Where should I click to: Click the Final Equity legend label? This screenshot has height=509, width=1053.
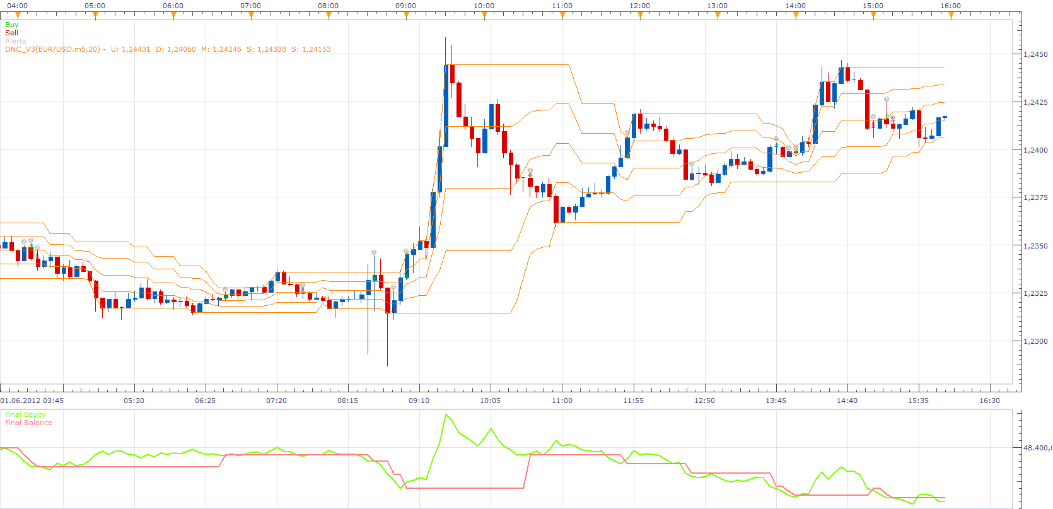25,414
